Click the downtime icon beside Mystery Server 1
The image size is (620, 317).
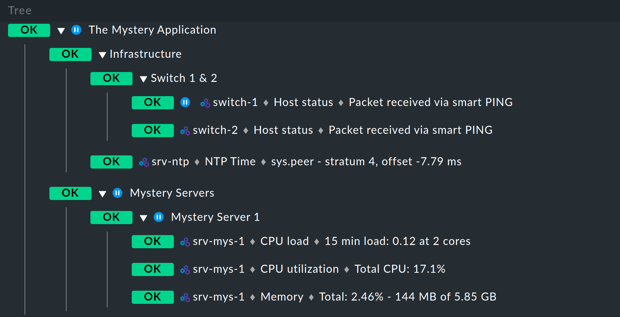pos(158,217)
